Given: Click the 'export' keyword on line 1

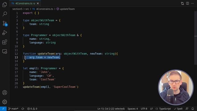Looking at the screenshot, I should [28, 13].
